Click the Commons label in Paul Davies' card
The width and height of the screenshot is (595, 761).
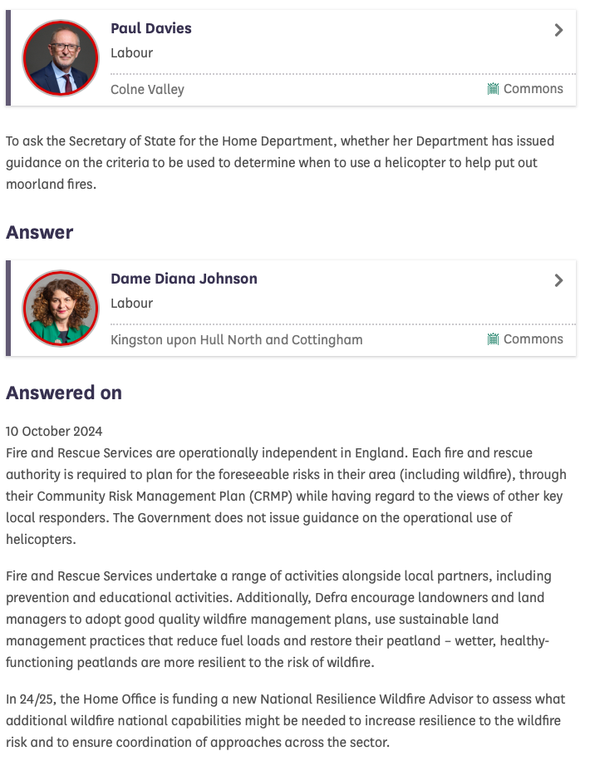[x=533, y=89]
